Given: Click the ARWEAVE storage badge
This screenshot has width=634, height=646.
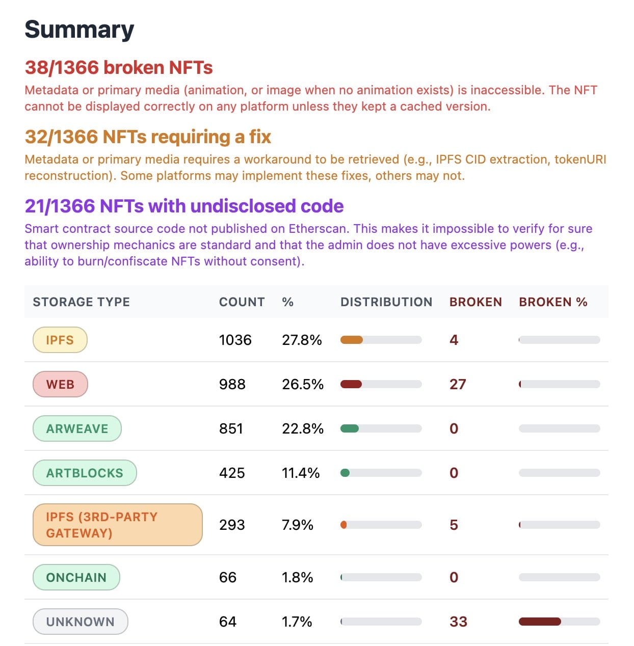Looking at the screenshot, I should tap(77, 428).
